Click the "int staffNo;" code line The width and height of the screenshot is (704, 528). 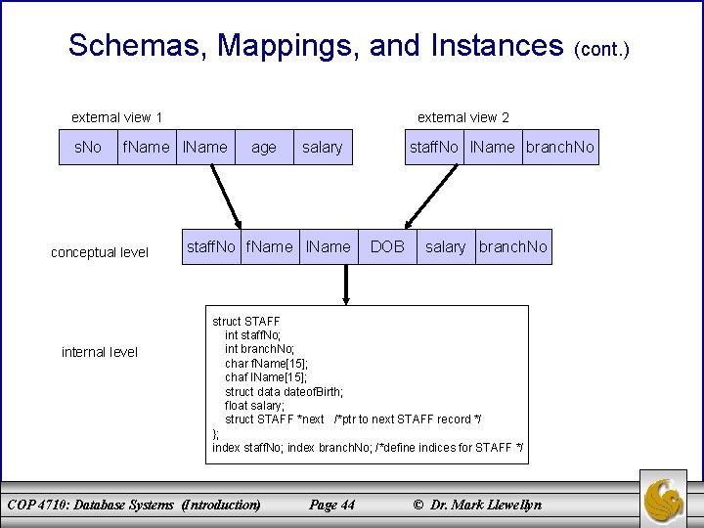click(x=253, y=335)
